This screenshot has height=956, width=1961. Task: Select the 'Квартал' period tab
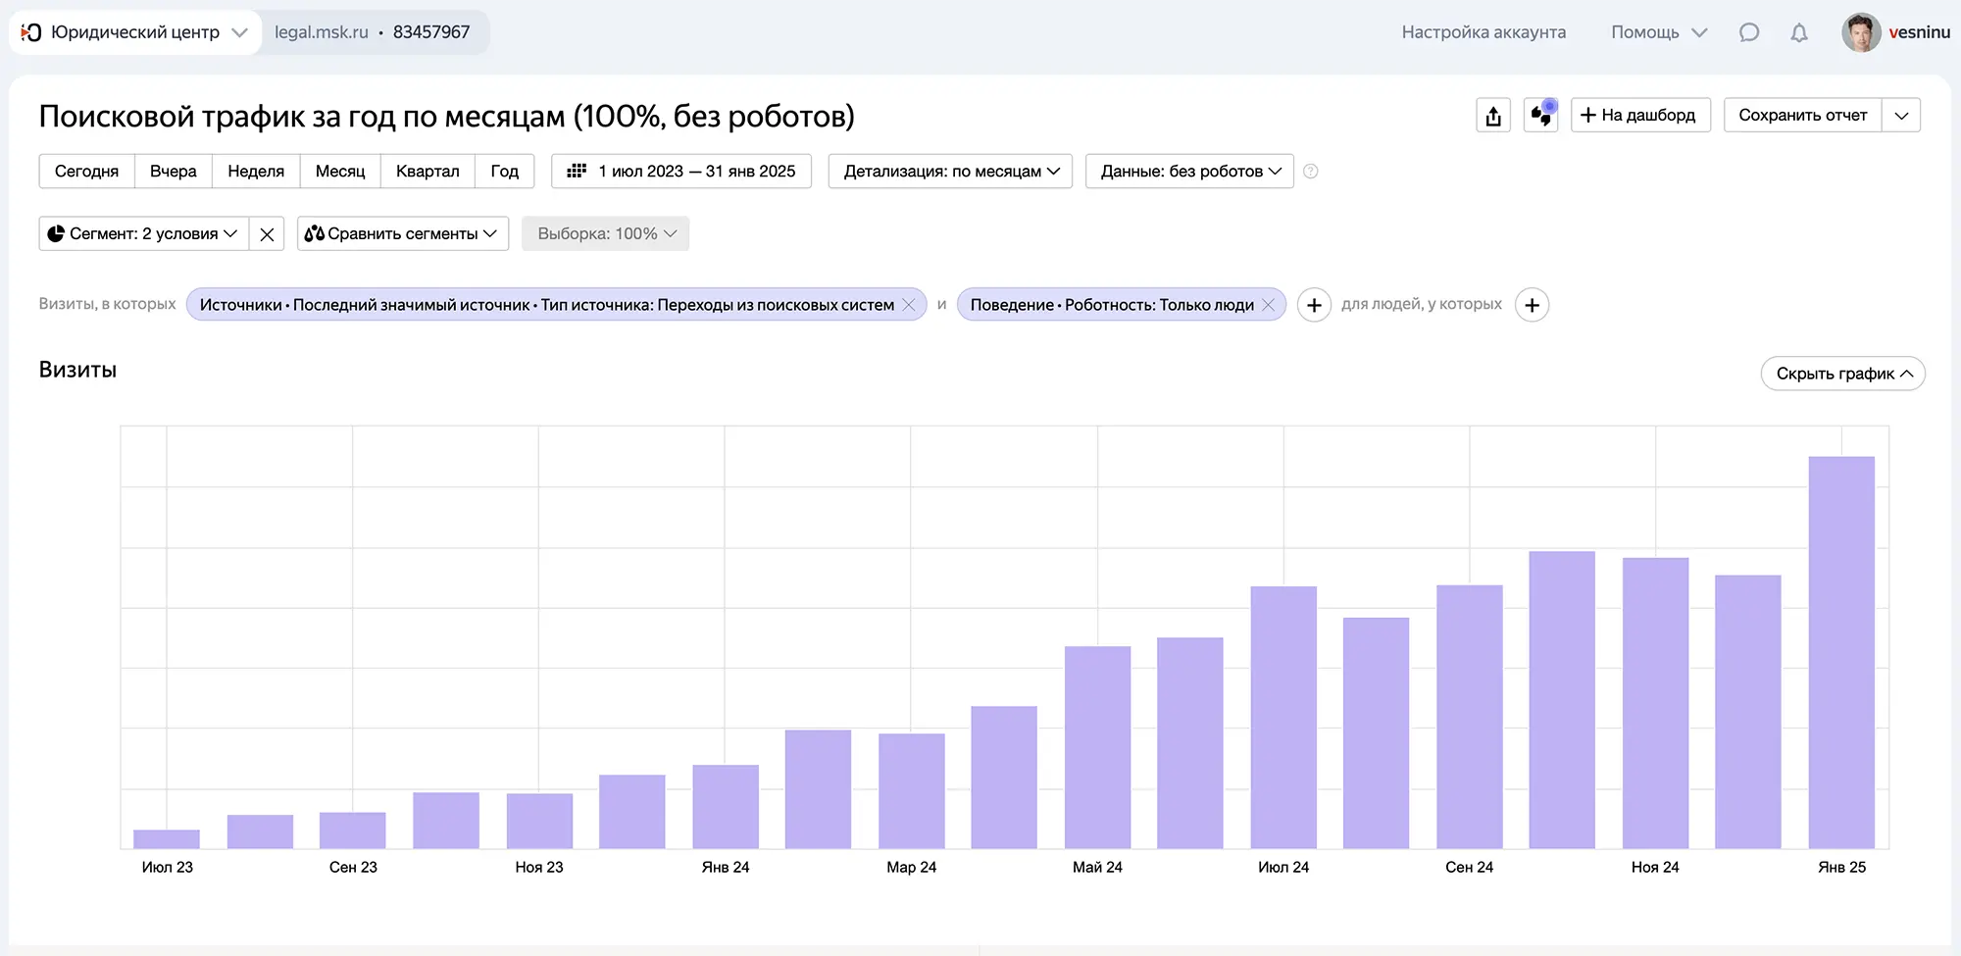(427, 172)
